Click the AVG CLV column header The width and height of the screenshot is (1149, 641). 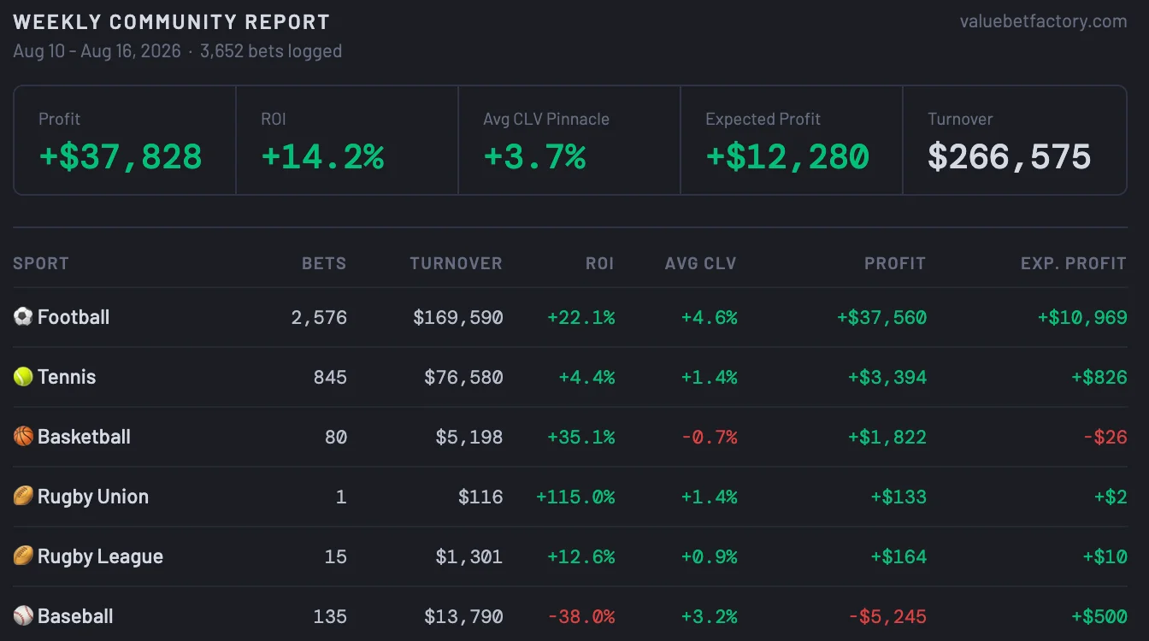(x=701, y=263)
